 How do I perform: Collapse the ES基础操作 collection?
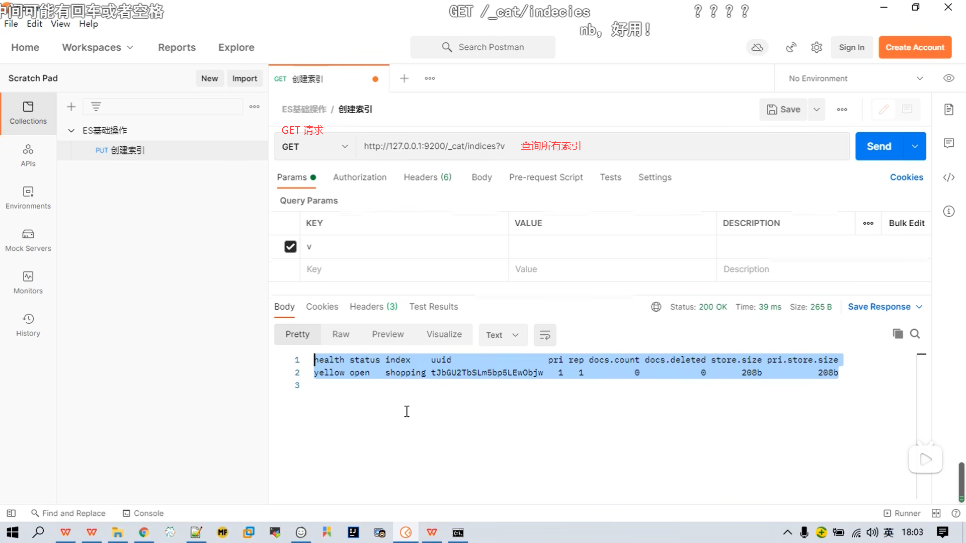tap(71, 130)
